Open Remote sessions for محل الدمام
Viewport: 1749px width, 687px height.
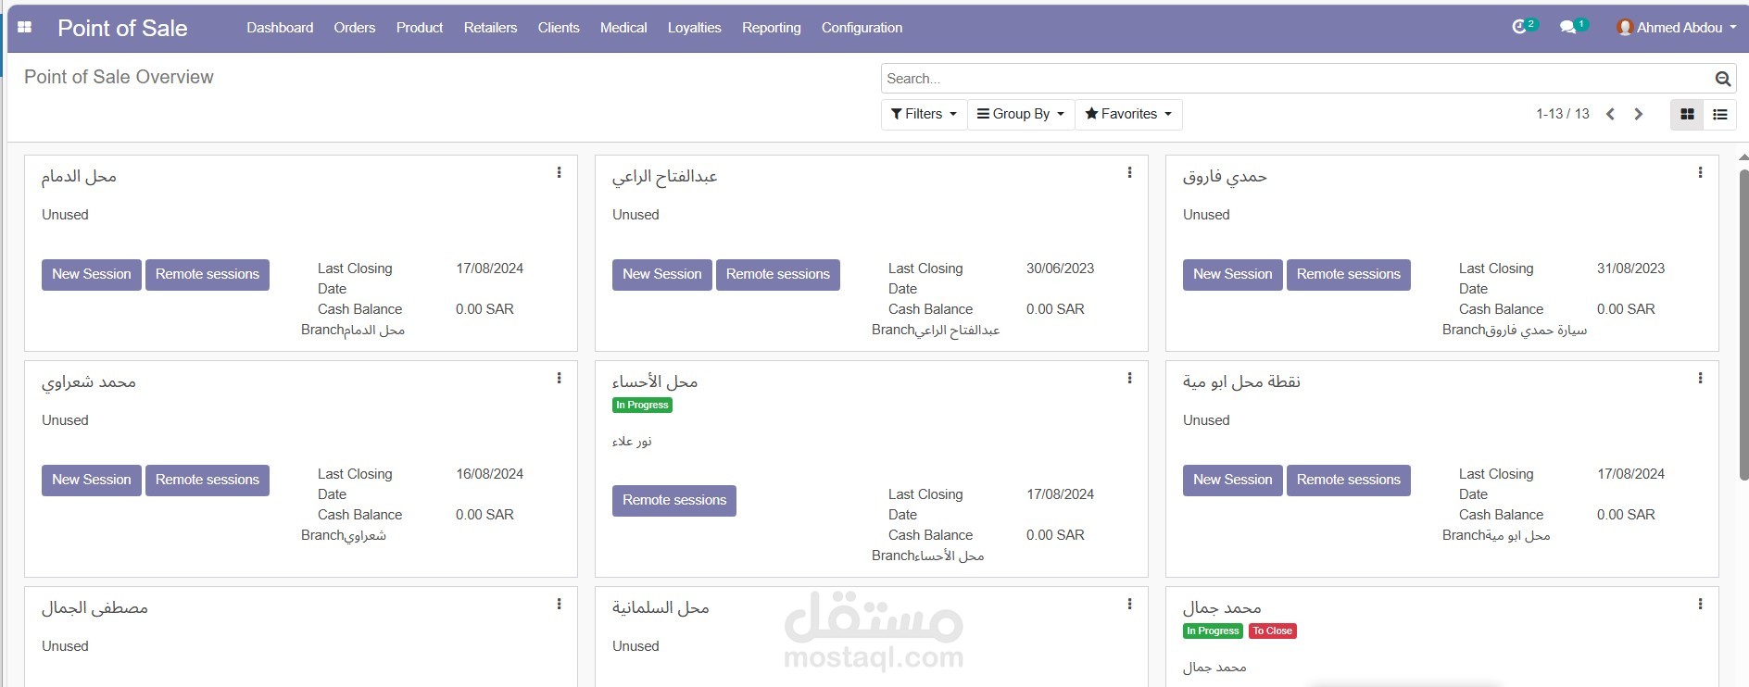click(208, 274)
